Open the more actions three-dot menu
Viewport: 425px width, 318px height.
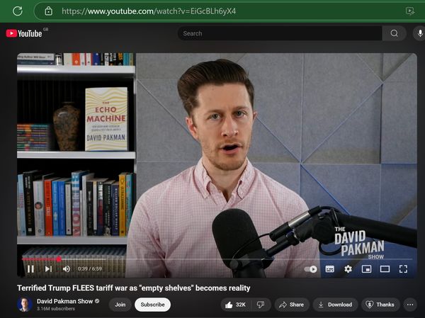(x=410, y=305)
